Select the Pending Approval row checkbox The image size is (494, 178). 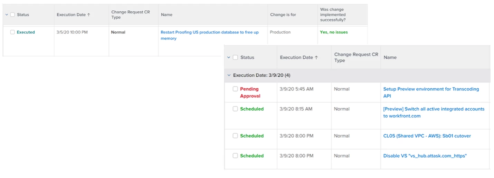tap(235, 89)
